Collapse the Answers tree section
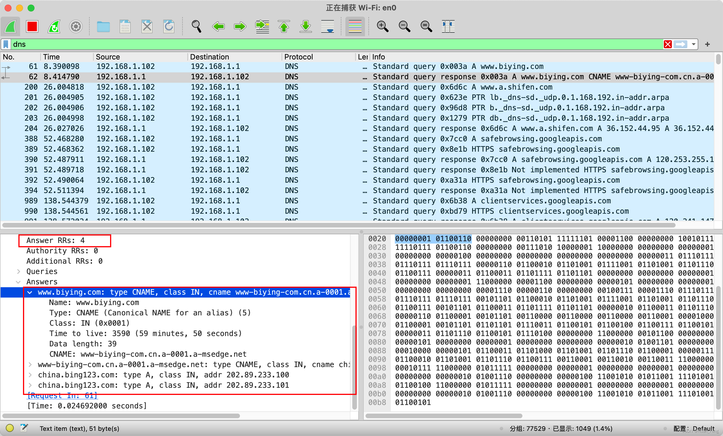The height and width of the screenshot is (436, 723). pyautogui.click(x=18, y=282)
